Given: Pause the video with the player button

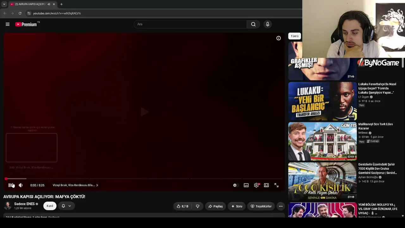Looking at the screenshot, I should click(11, 185).
